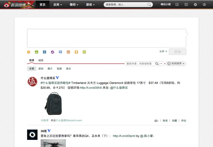The height and width of the screenshot is (147, 213).
Task: Click 转发 on the backpack post
Action: [165, 121]
